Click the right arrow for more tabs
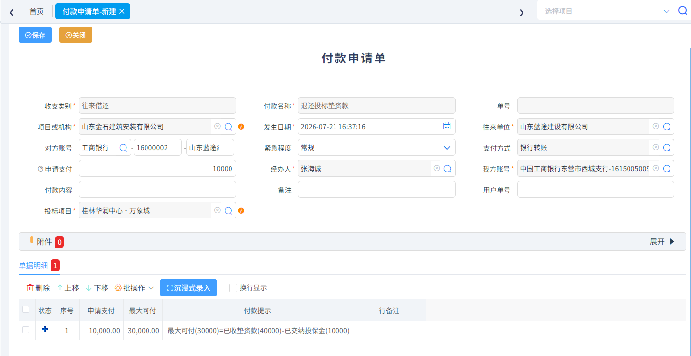 (x=522, y=12)
